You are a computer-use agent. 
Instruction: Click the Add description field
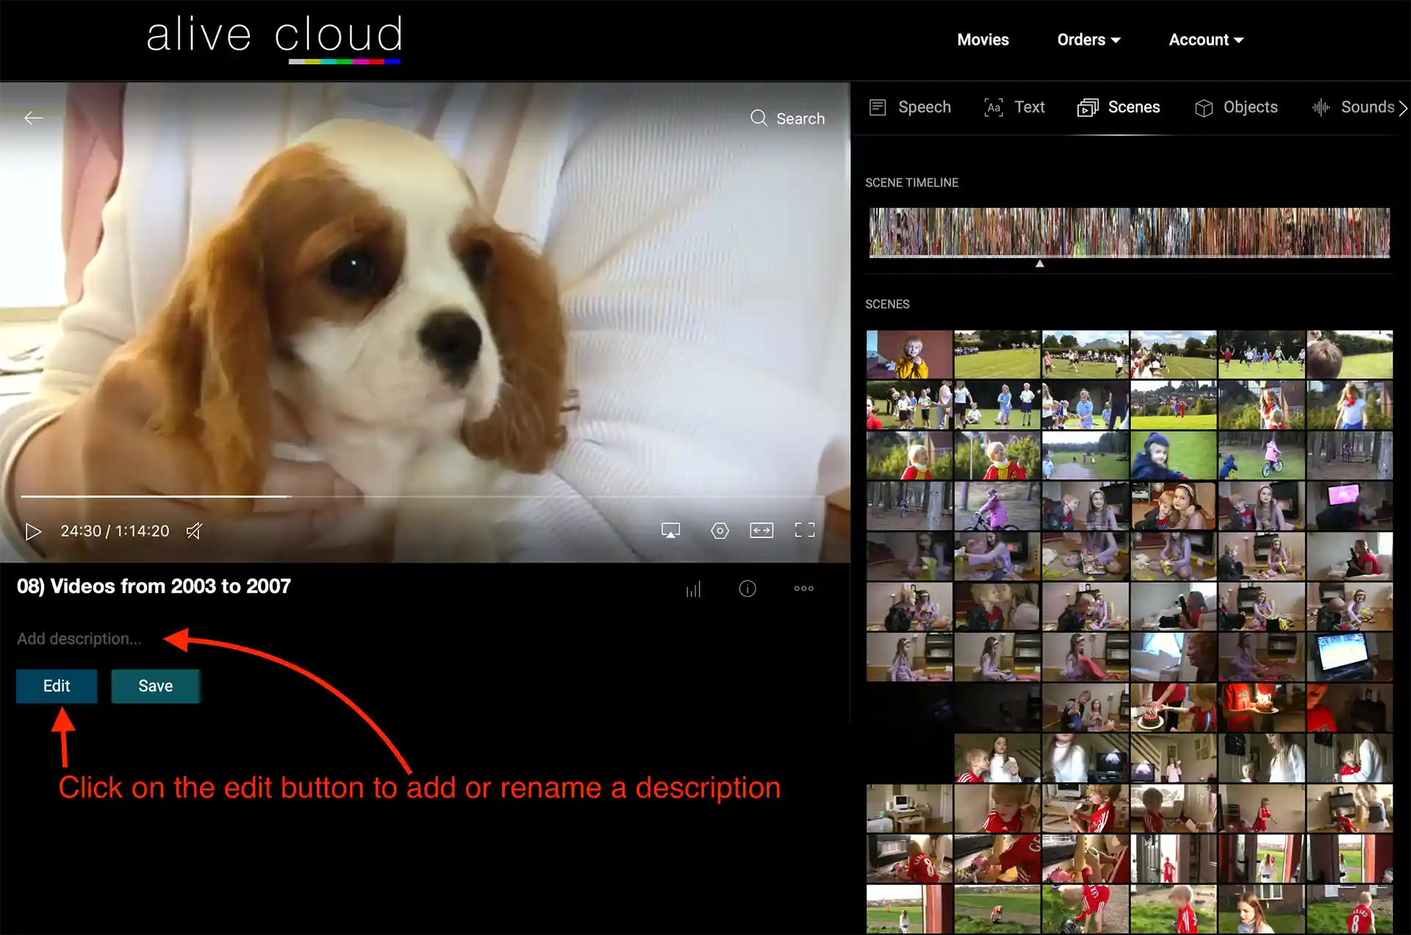click(x=79, y=639)
